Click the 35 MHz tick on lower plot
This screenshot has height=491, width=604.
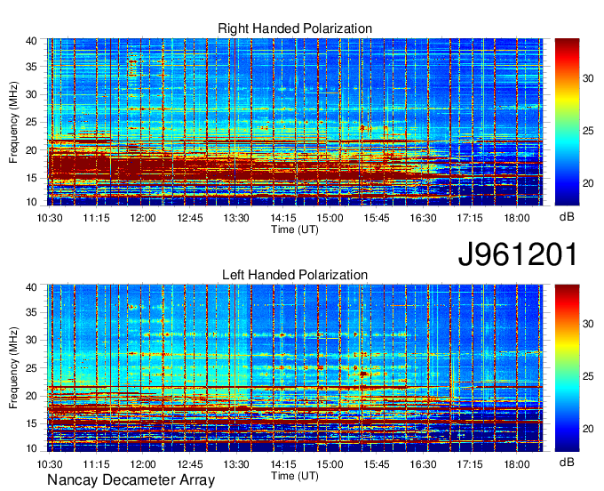pos(31,312)
